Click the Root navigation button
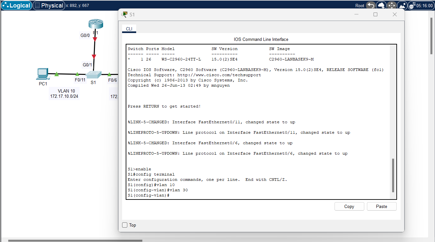The width and height of the screenshot is (435, 242). tap(359, 5)
